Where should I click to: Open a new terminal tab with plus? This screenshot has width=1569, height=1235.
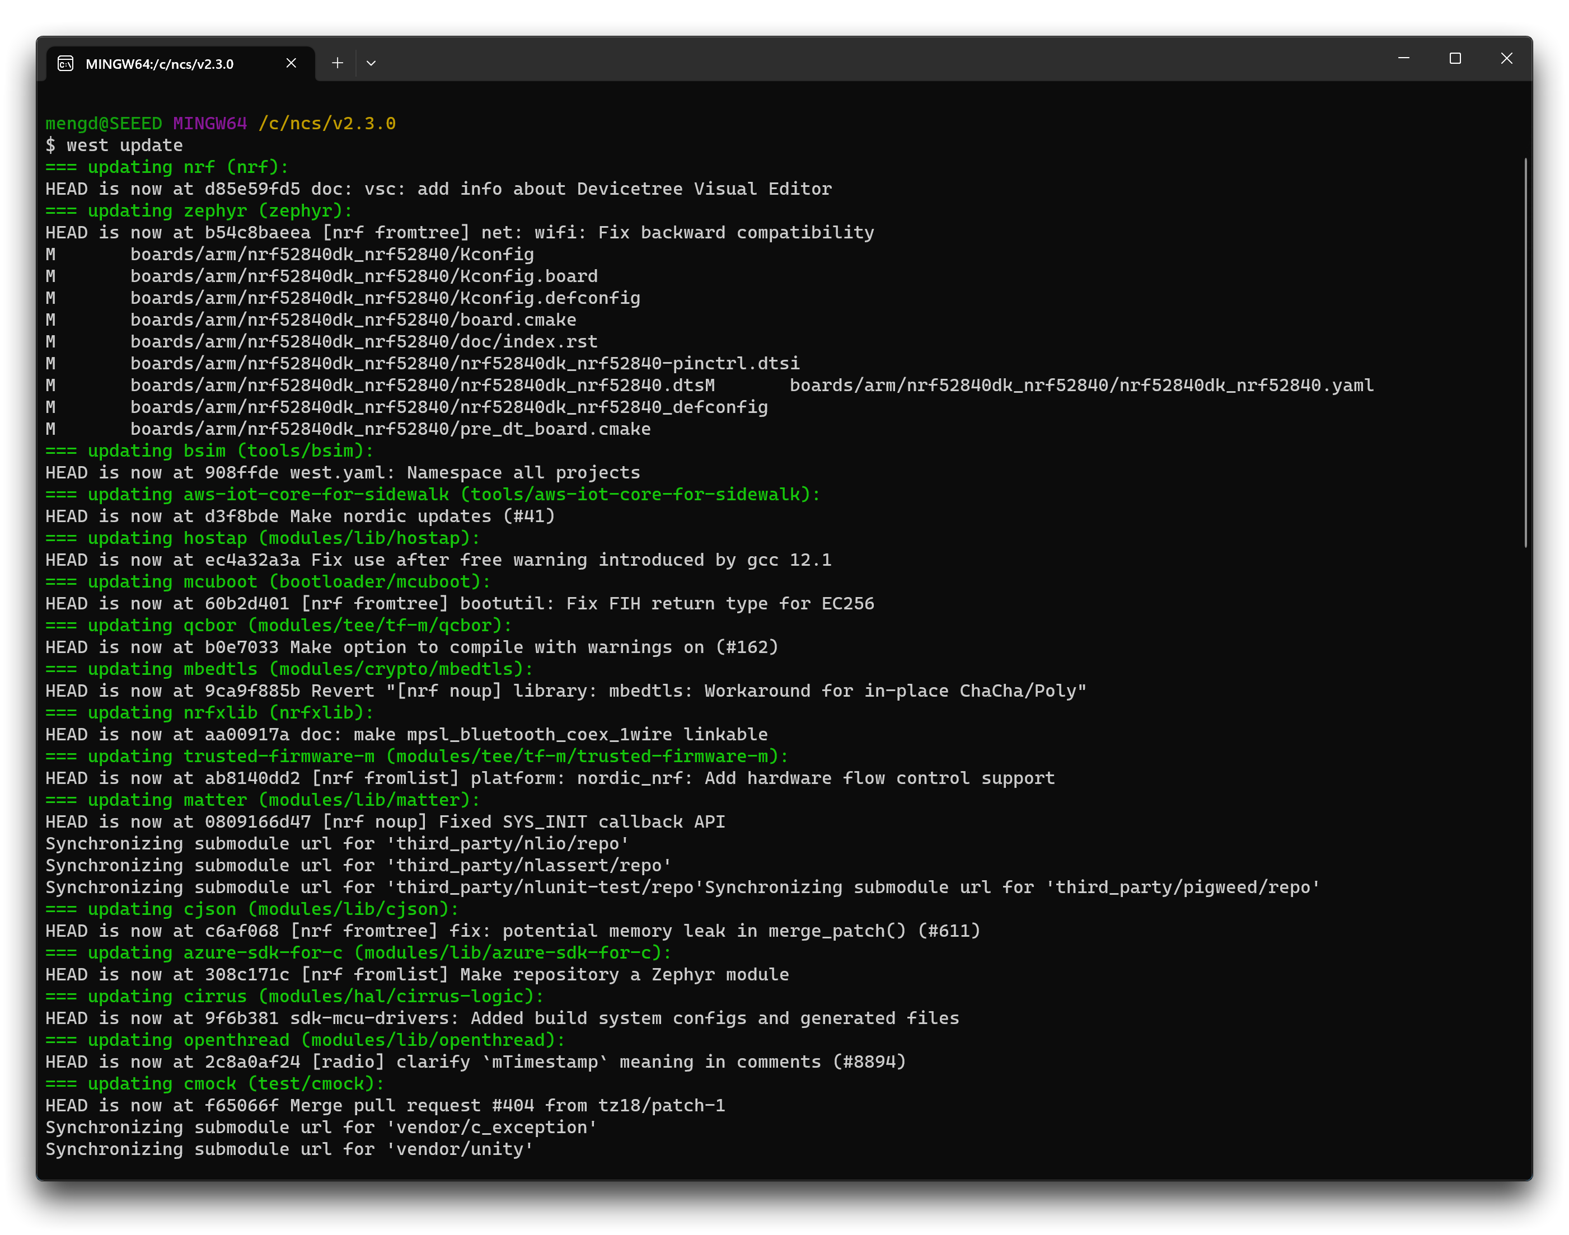click(x=337, y=63)
